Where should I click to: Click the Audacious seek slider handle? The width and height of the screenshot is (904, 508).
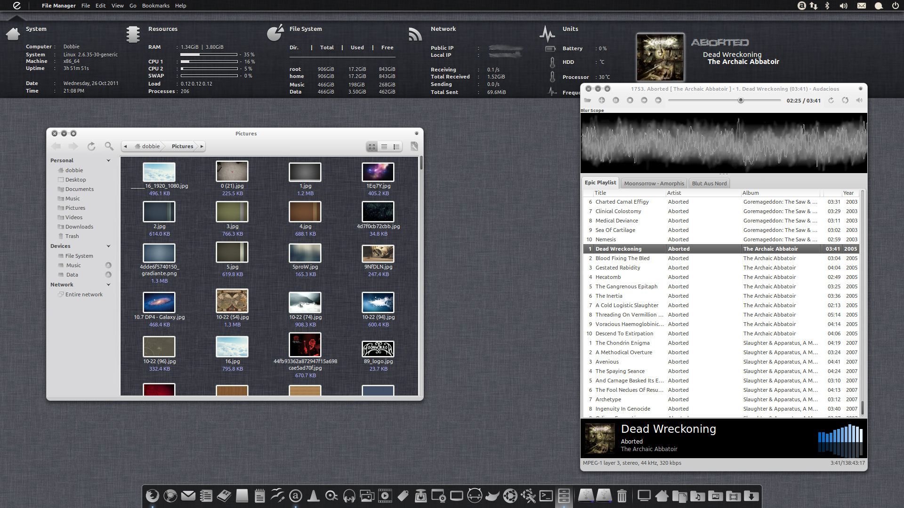click(741, 100)
